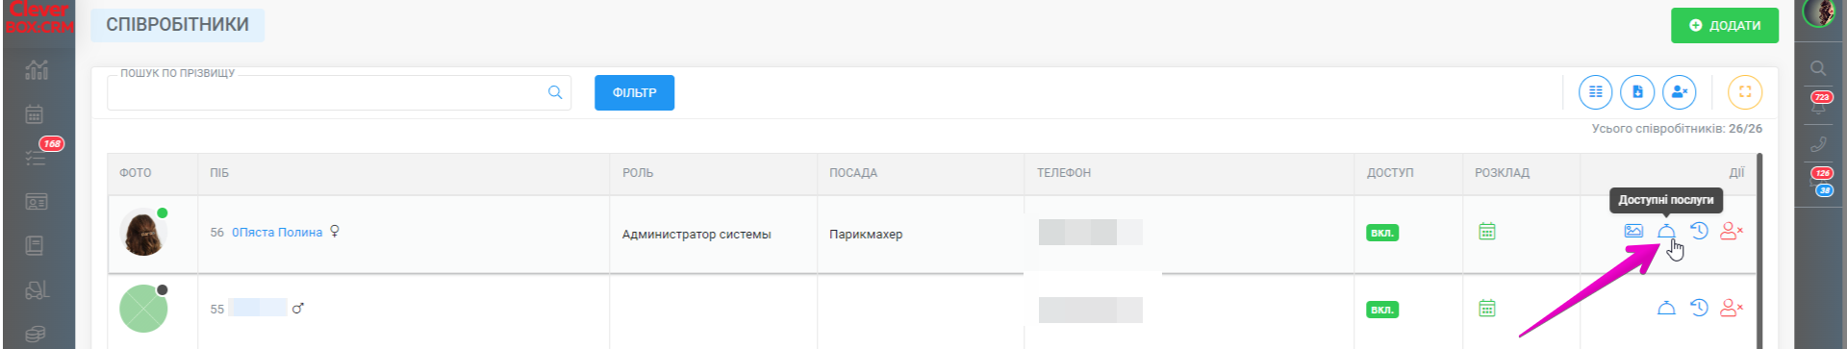
Task: Click the column settings round icon
Action: coord(1595,92)
